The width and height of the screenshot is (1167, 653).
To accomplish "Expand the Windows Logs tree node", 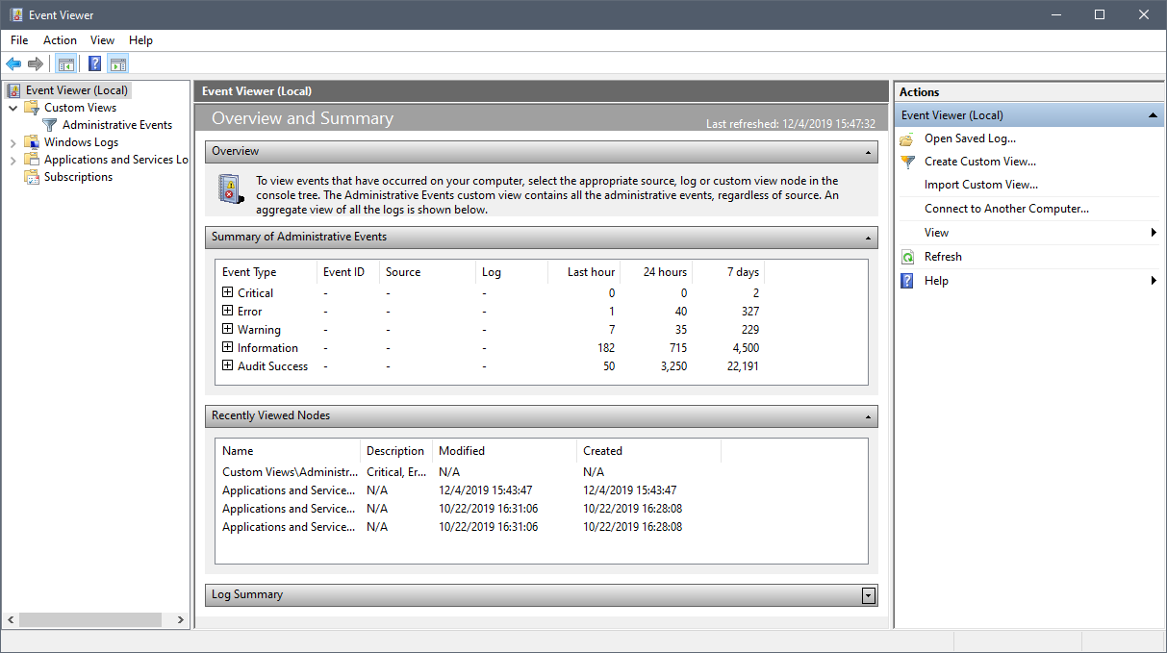I will pos(13,142).
